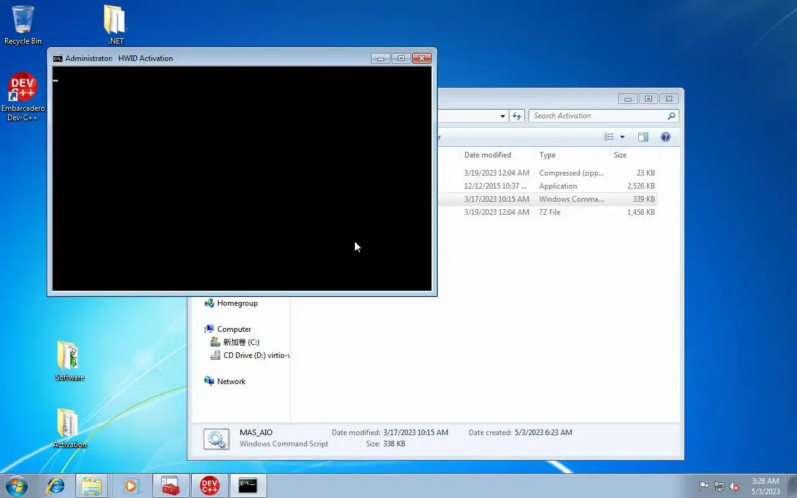This screenshot has width=797, height=498.
Task: Open Windows Media Player from taskbar
Action: point(132,486)
